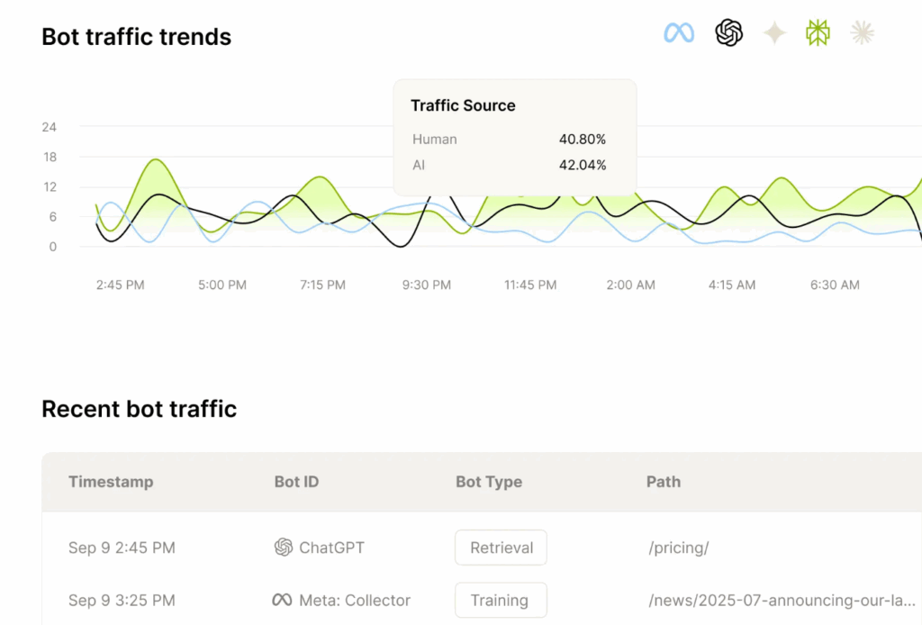922x625 pixels.
Task: Toggle the Gemini sparkle legend icon
Action: pos(773,32)
